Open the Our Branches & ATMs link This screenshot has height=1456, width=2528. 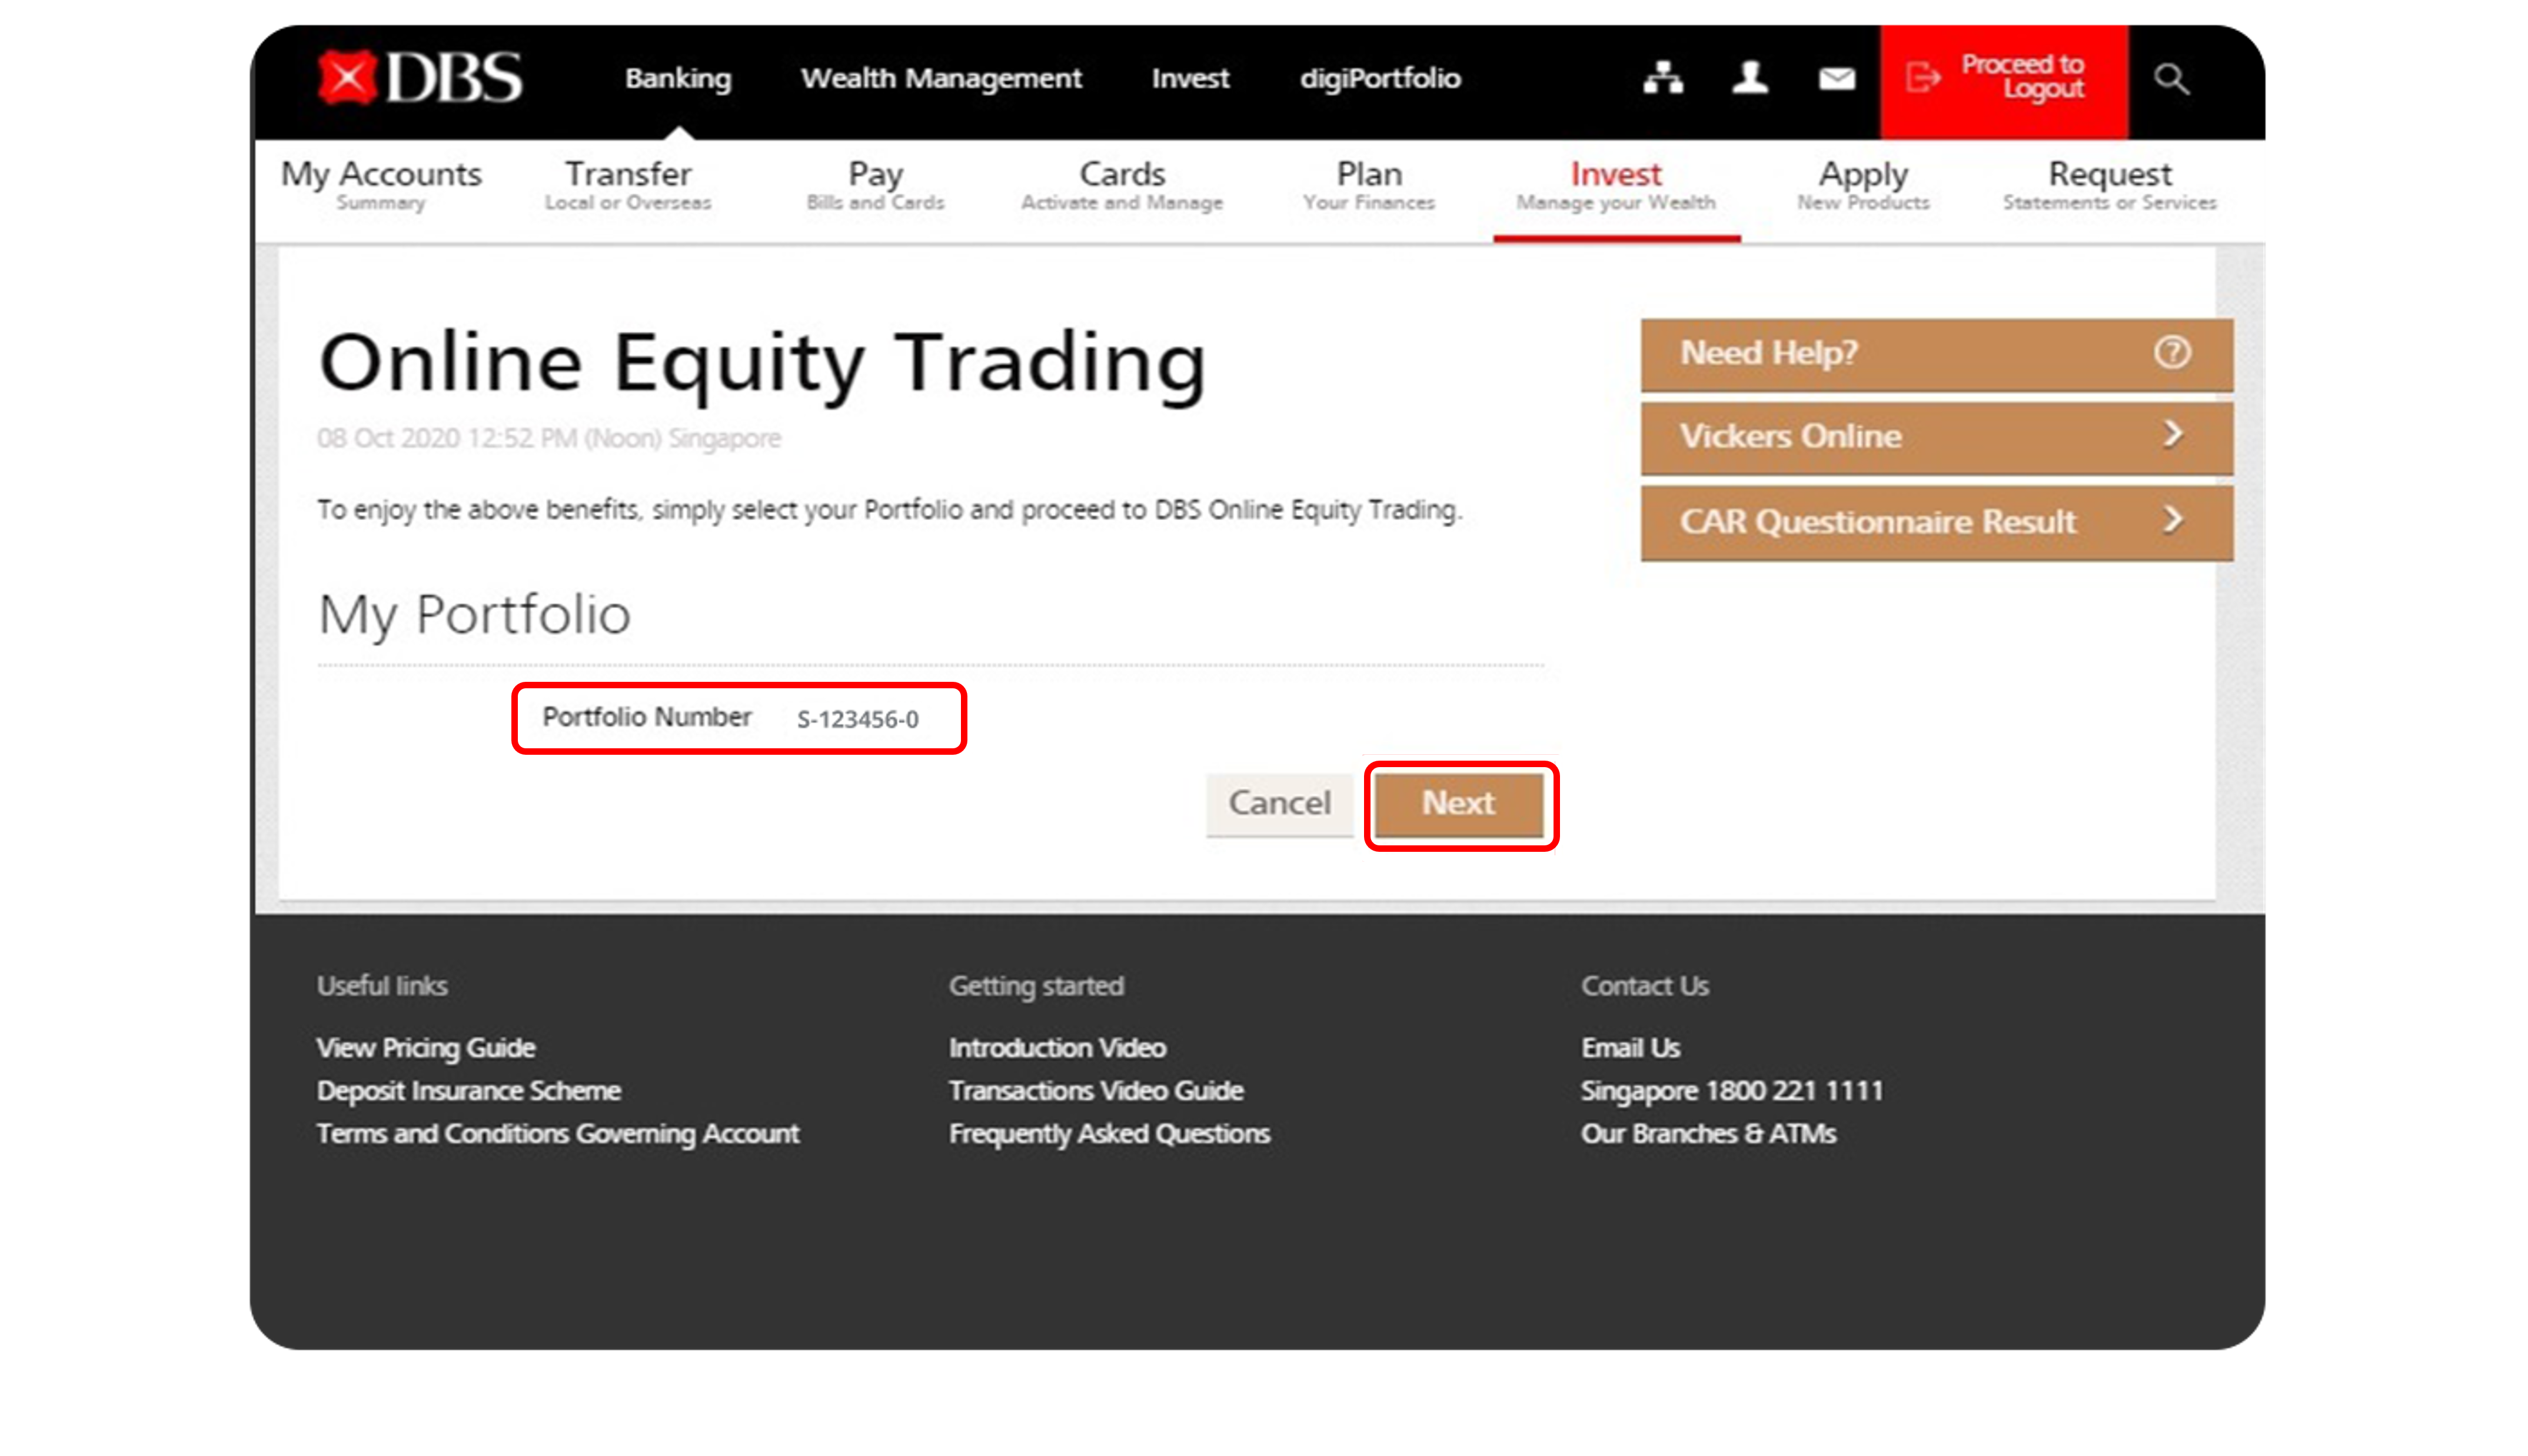point(1708,1133)
